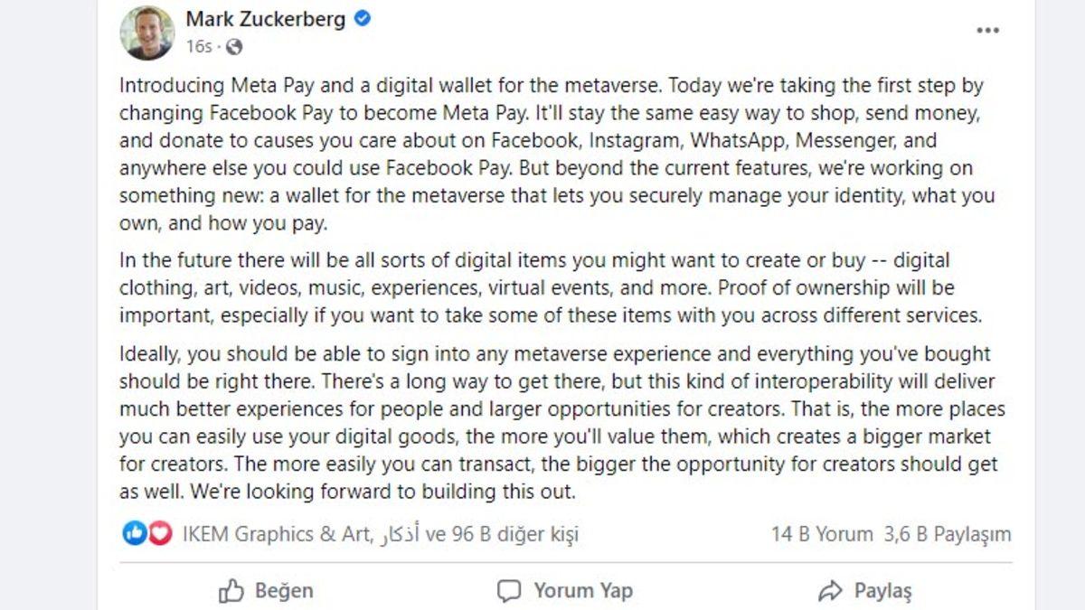Click the red heart reaction icon
The image size is (1085, 610).
160,534
